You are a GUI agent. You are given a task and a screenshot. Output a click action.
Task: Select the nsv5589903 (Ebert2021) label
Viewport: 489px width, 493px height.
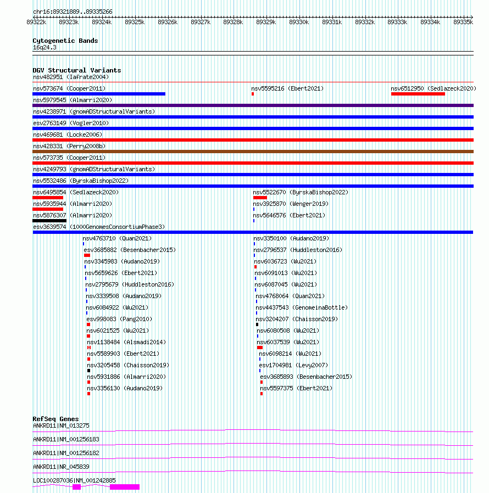[123, 354]
